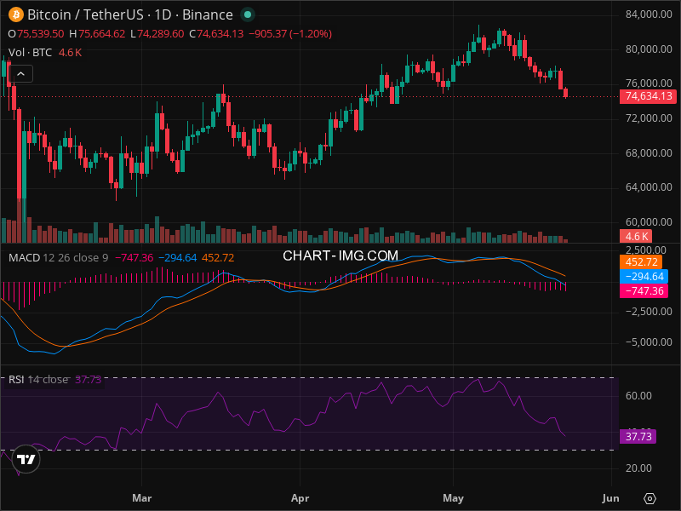The image size is (681, 511).
Task: Click the high price value 75,664.62
Action: coord(101,34)
